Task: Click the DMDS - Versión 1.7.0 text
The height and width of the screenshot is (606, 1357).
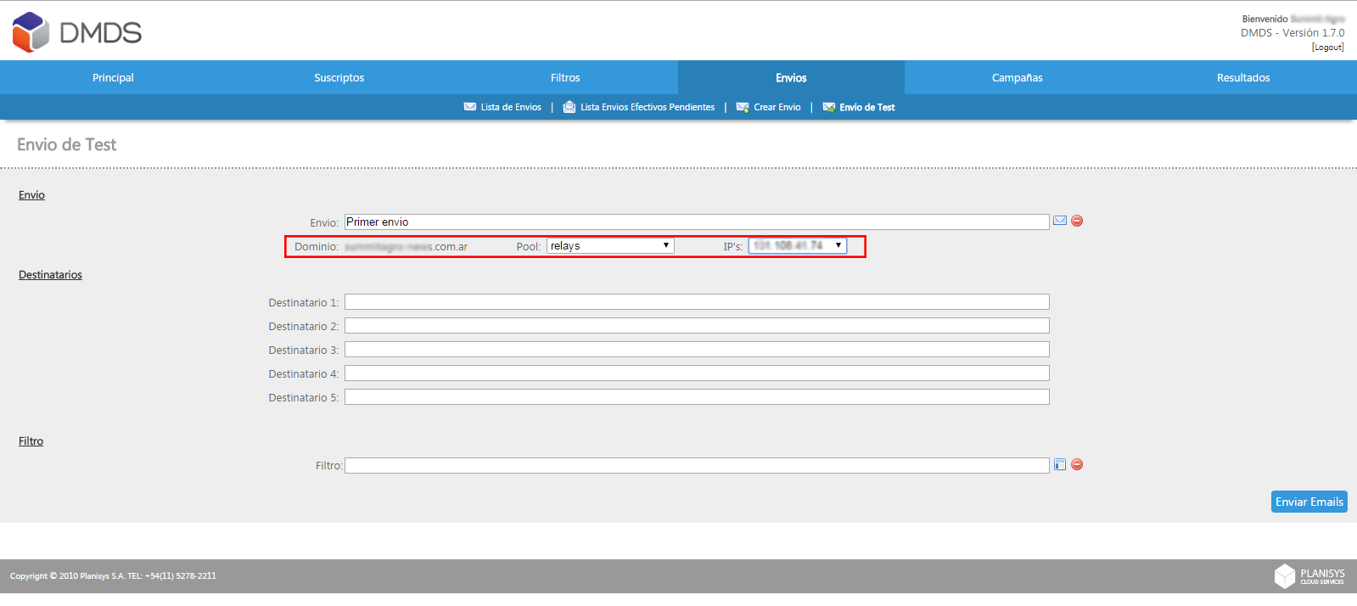Action: coord(1293,33)
